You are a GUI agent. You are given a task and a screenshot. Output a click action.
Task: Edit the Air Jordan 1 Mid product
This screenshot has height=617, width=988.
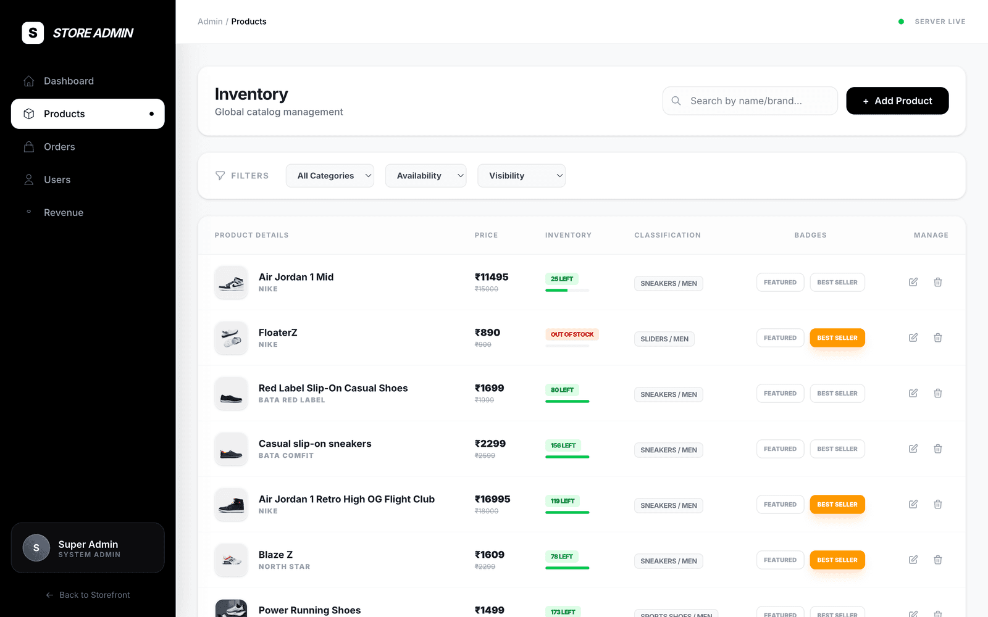click(913, 282)
